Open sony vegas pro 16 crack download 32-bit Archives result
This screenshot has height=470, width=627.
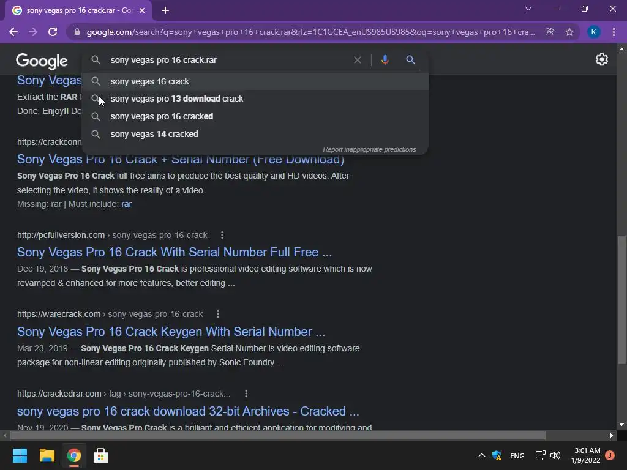pos(188,411)
